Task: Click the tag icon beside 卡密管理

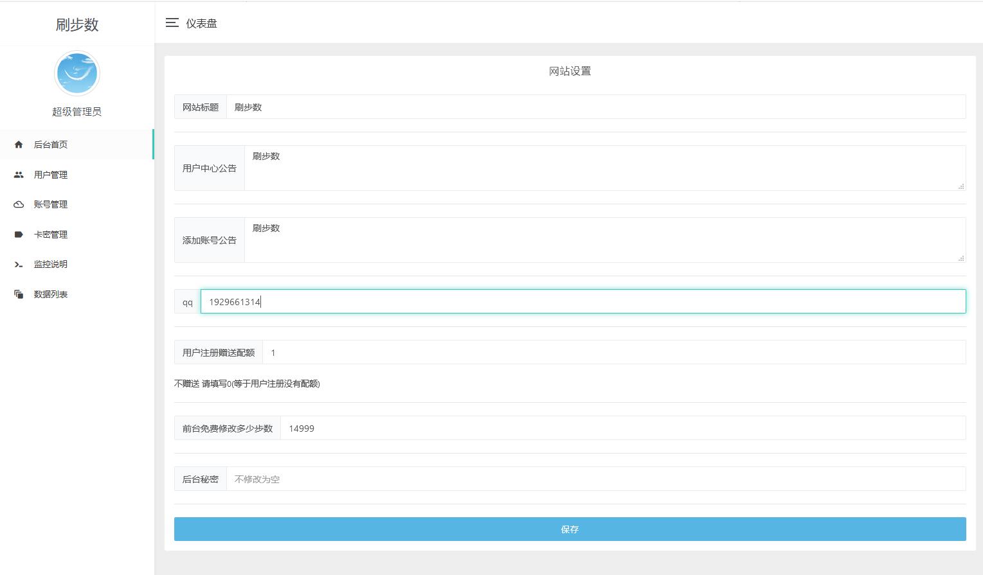Action: (19, 234)
